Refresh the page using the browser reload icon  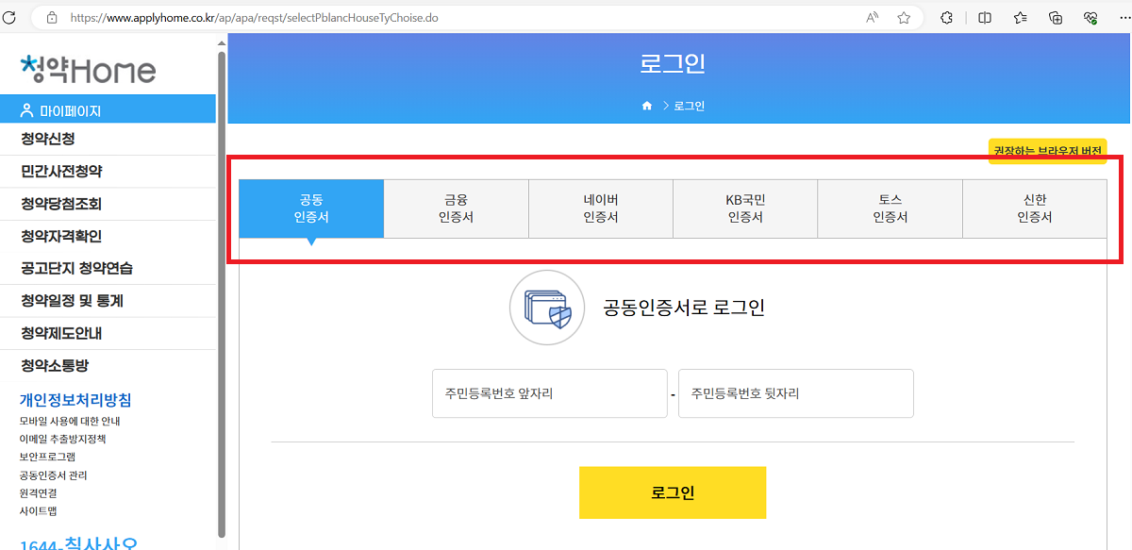pyautogui.click(x=10, y=16)
